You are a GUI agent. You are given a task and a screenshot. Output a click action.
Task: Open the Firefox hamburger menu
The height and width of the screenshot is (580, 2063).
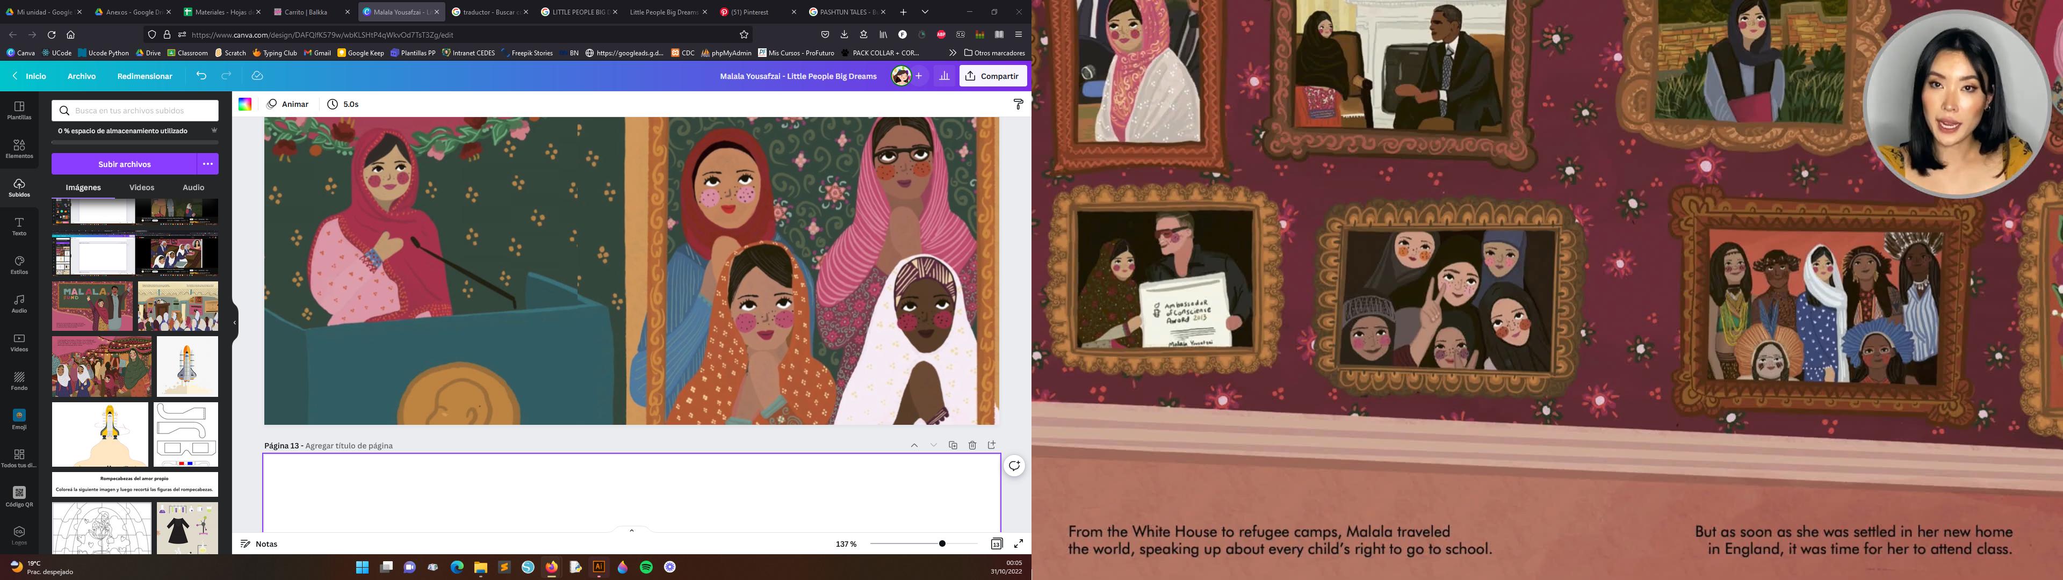[1018, 34]
